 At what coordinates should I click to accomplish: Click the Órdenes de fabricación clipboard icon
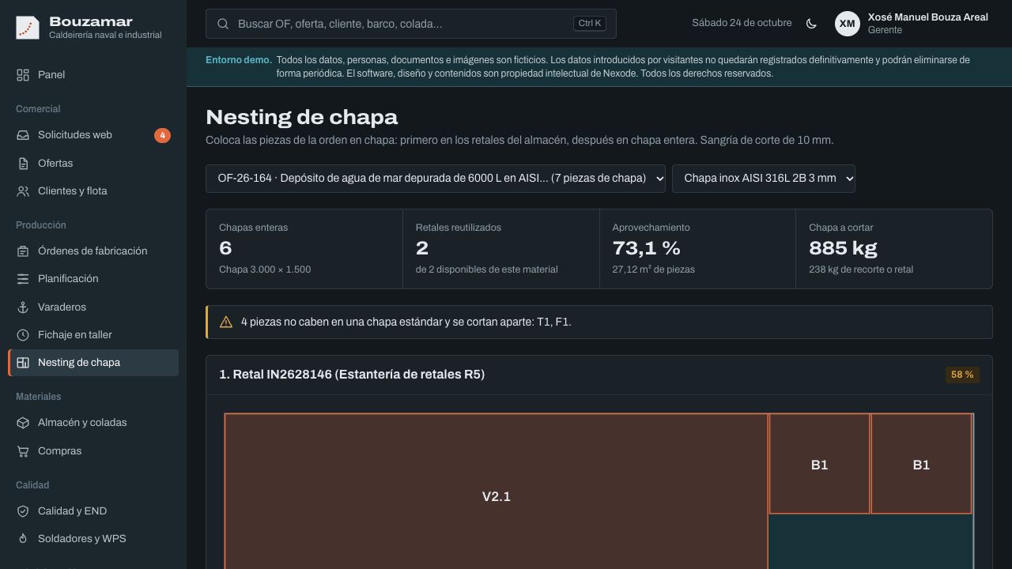[x=23, y=251]
